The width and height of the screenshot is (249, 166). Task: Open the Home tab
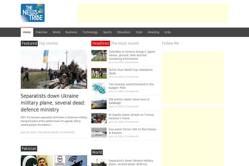[27, 32]
